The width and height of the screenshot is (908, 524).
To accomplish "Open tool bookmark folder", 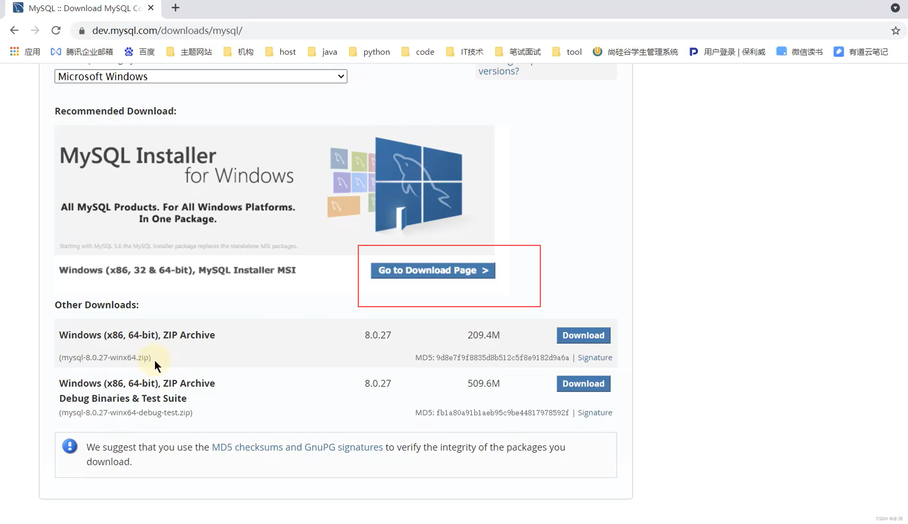I will 567,52.
